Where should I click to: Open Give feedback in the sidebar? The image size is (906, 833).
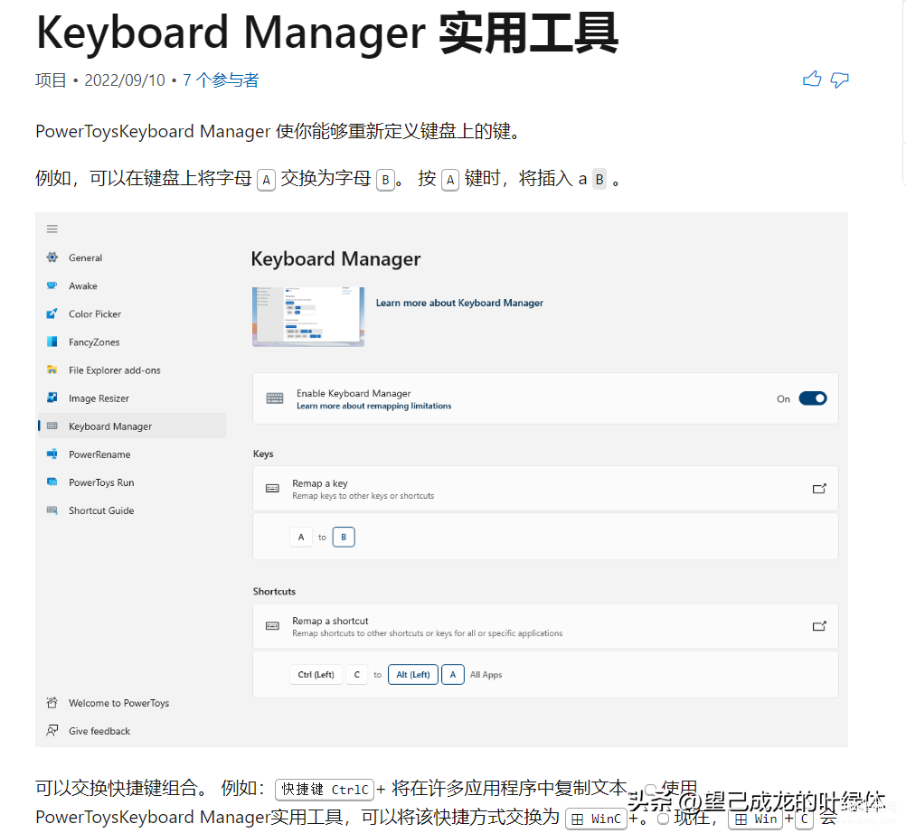[99, 731]
